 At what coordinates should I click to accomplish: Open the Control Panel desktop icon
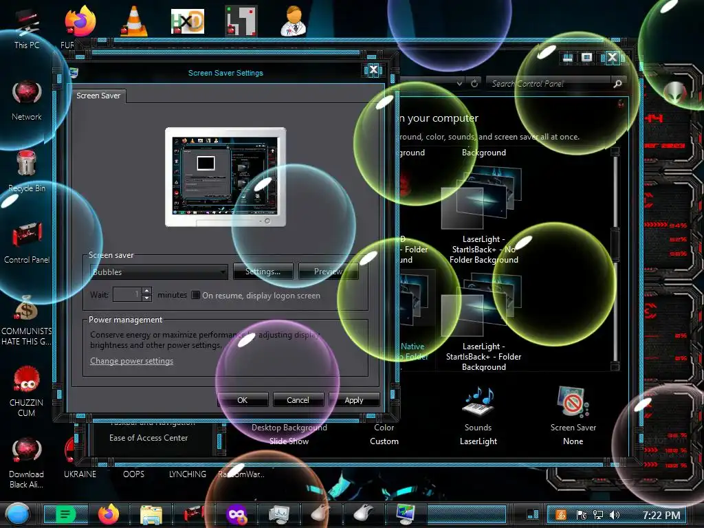pos(27,243)
